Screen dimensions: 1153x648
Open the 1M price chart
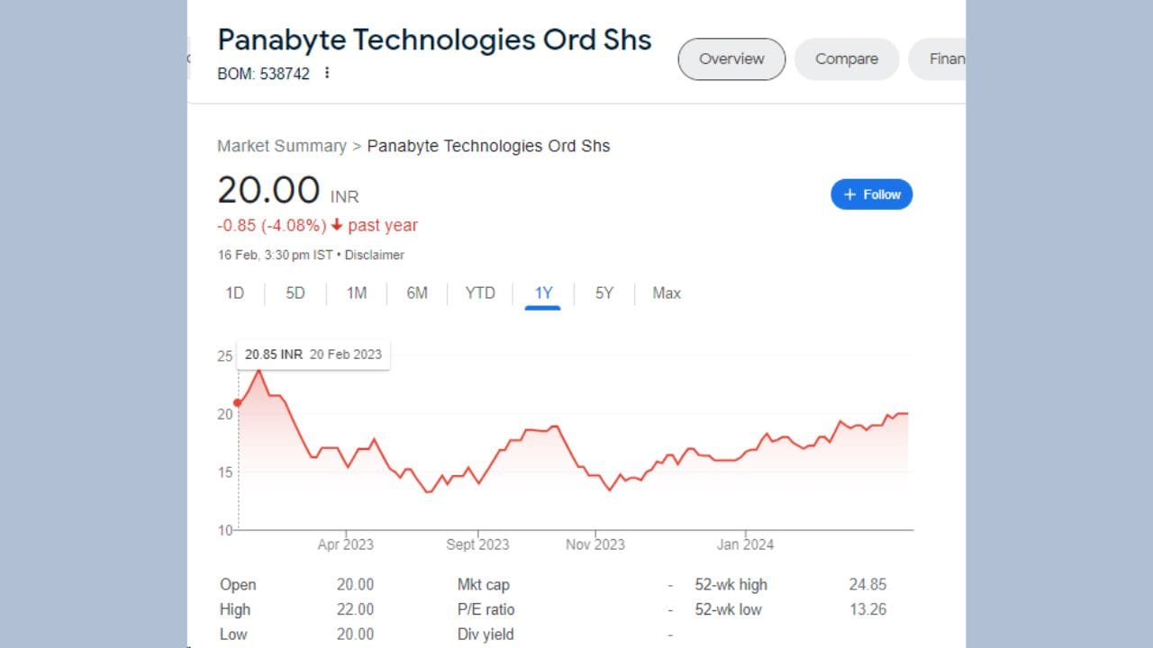pos(355,292)
